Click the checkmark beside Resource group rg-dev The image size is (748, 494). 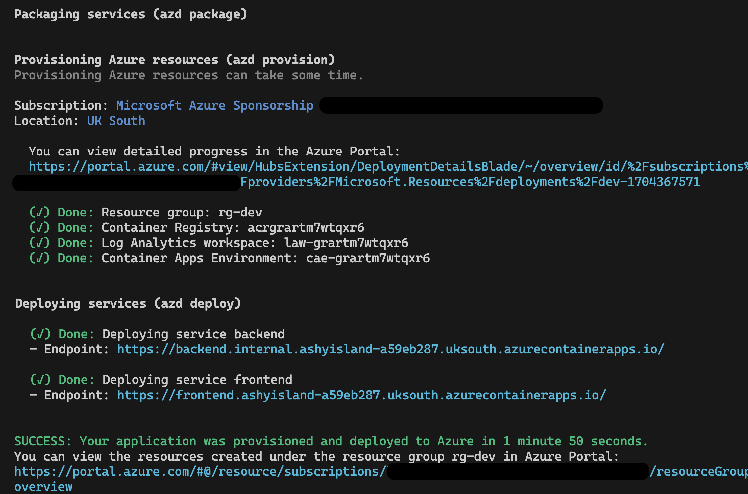click(x=39, y=212)
